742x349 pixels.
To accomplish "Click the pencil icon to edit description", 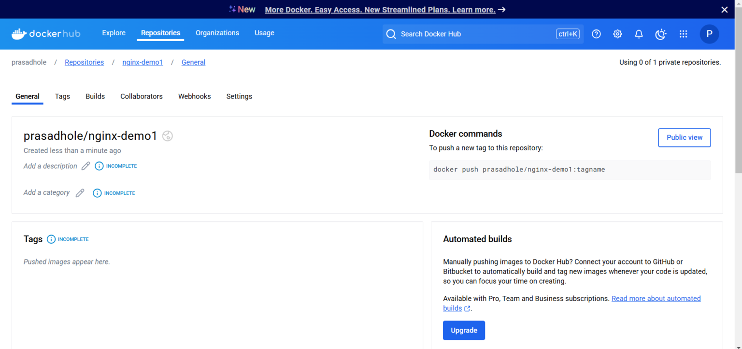I will pos(86,166).
